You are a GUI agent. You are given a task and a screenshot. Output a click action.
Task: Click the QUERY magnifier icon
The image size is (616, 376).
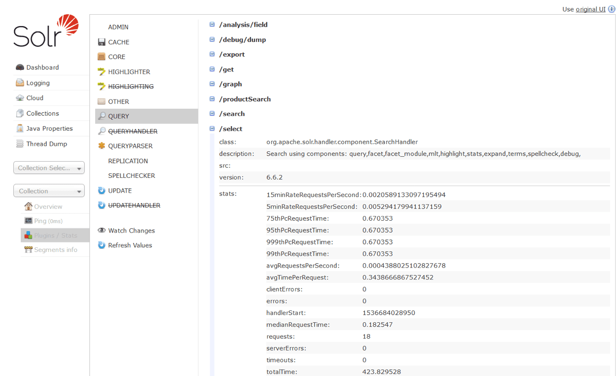coord(102,116)
